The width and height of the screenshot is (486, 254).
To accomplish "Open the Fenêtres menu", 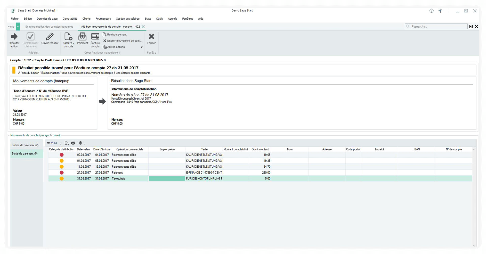I will [x=188, y=19].
